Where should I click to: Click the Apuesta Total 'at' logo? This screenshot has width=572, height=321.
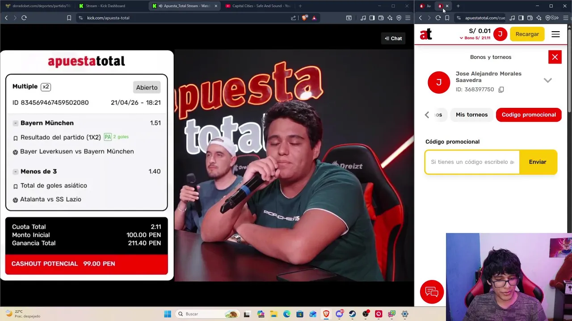coord(426,34)
